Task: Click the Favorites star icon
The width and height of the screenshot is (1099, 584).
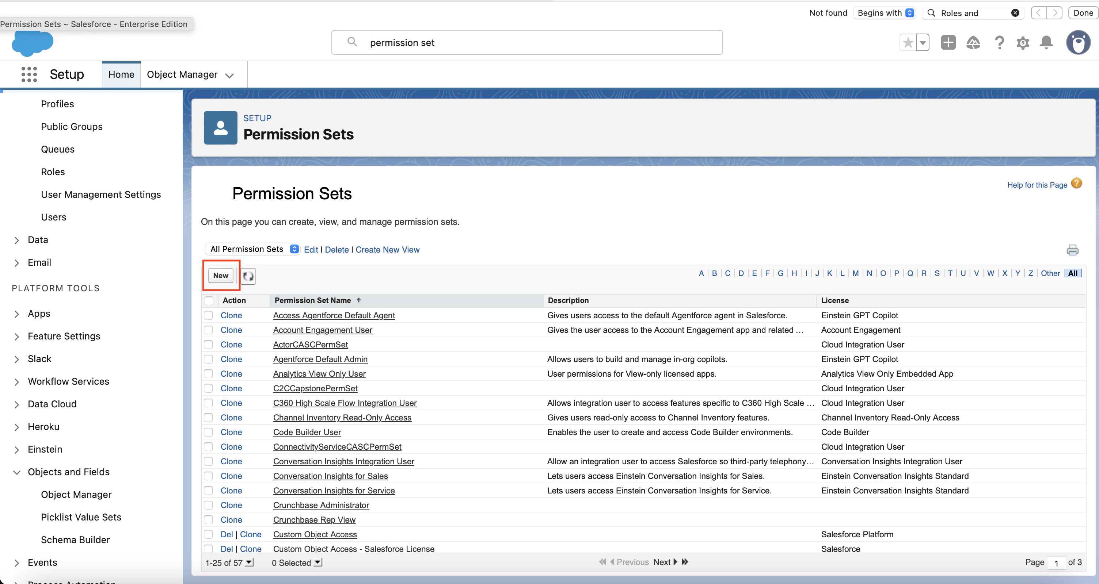Action: (x=908, y=43)
